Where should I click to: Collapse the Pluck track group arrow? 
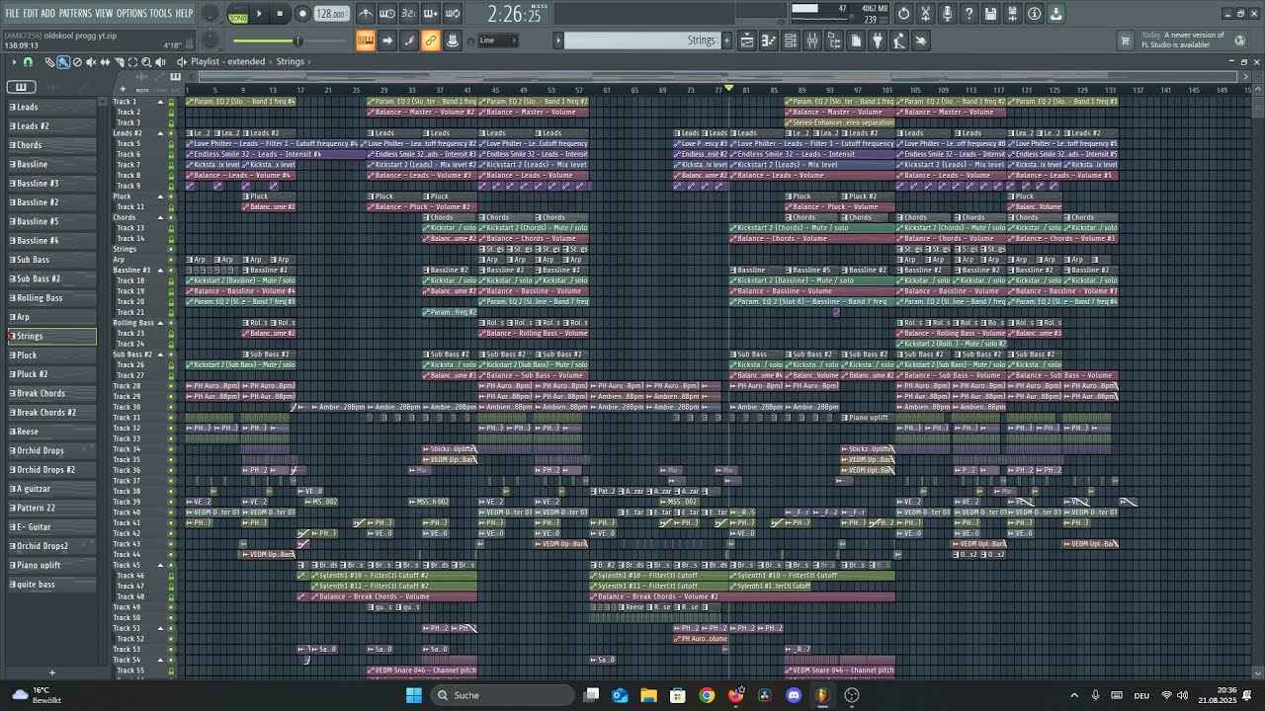coord(160,197)
